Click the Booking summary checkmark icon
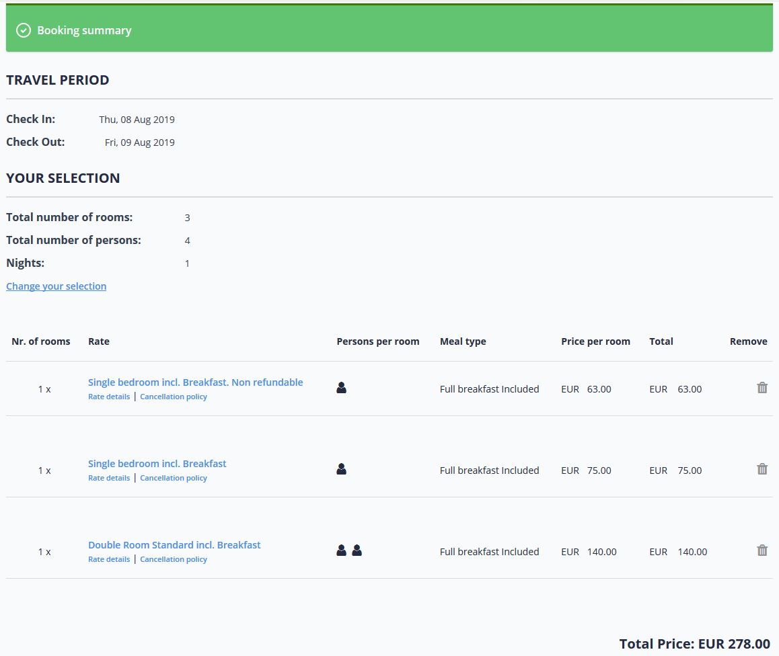The width and height of the screenshot is (779, 656). (x=24, y=30)
